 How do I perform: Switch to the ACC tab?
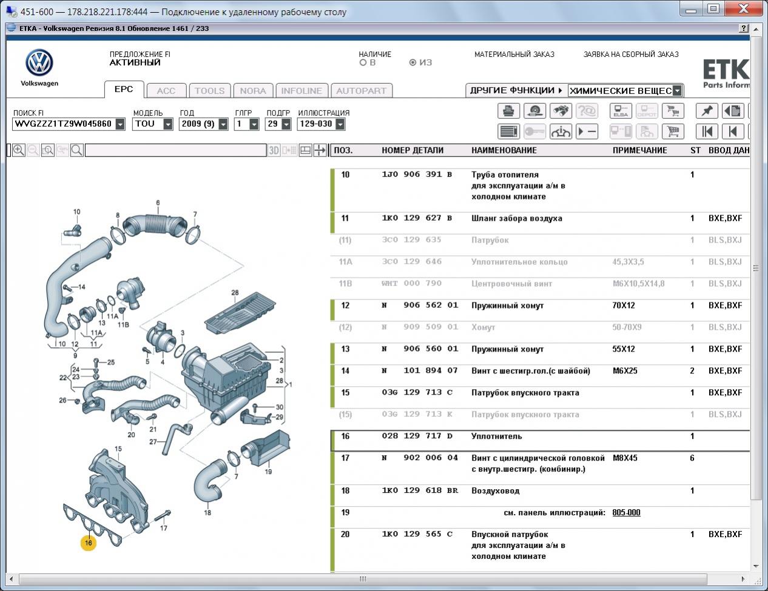click(166, 91)
